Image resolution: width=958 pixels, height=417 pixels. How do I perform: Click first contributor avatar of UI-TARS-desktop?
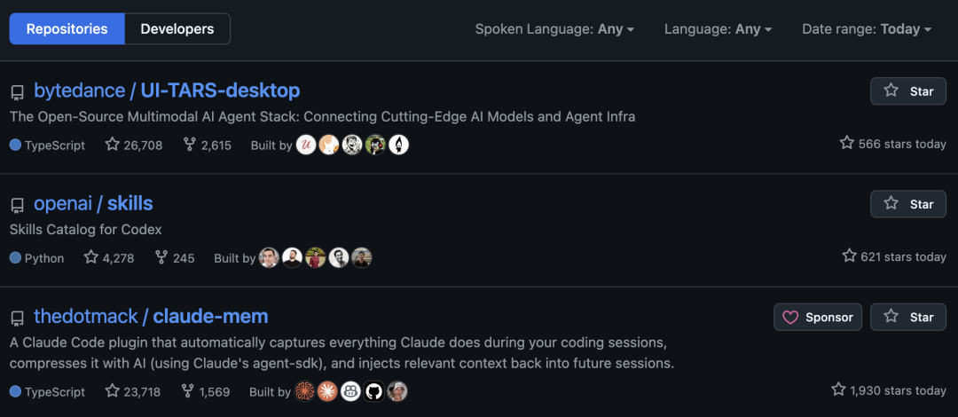(306, 145)
